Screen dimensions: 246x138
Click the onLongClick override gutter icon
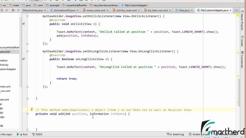[24, 59]
